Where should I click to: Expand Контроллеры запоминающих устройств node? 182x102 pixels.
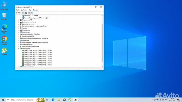point(18,38)
